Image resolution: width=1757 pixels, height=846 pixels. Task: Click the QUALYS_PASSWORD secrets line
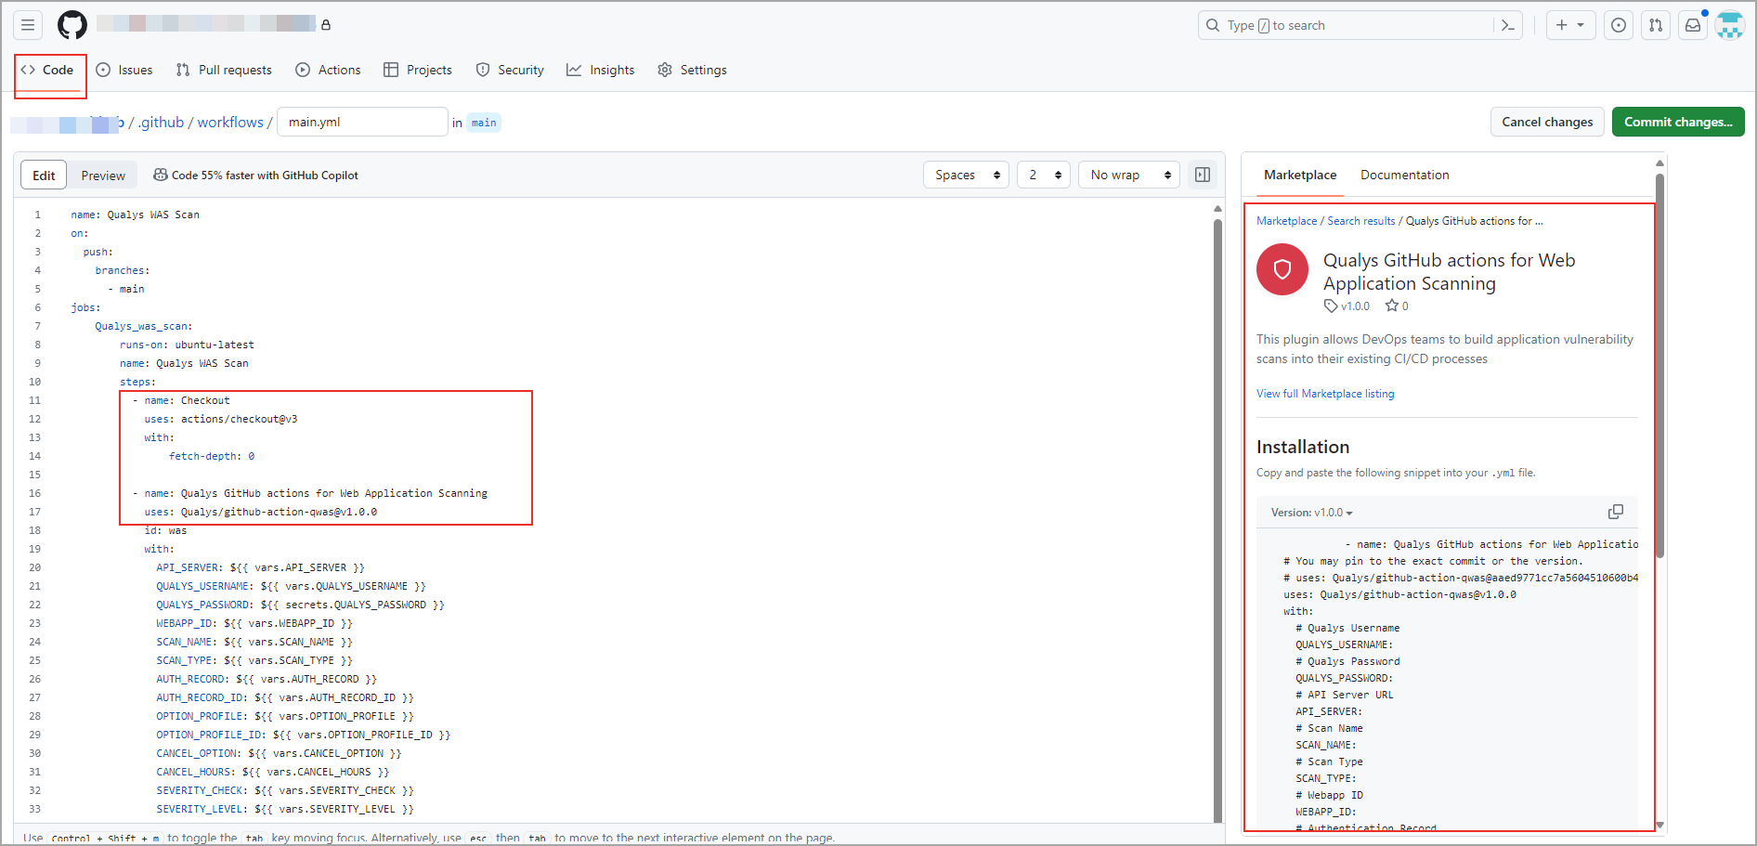point(300,605)
